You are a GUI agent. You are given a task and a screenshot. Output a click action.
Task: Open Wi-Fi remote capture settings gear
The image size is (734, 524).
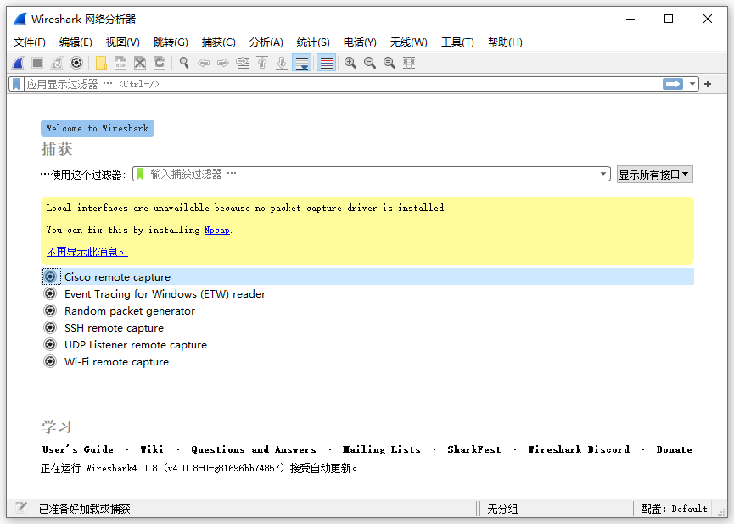[51, 361]
